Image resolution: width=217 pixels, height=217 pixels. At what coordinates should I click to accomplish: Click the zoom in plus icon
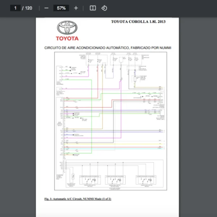coord(76,8)
